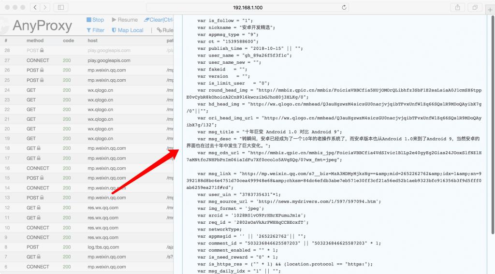Select row 11 GET res.wx.qq.com

[87, 218]
